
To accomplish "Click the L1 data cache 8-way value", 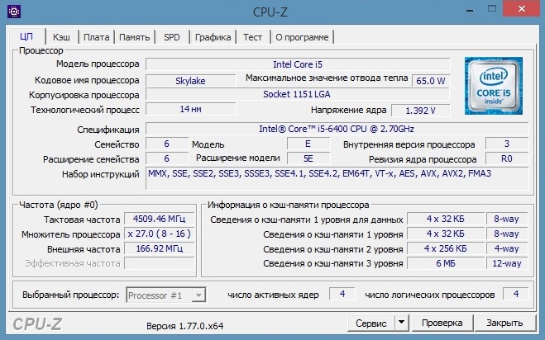I will tap(507, 219).
